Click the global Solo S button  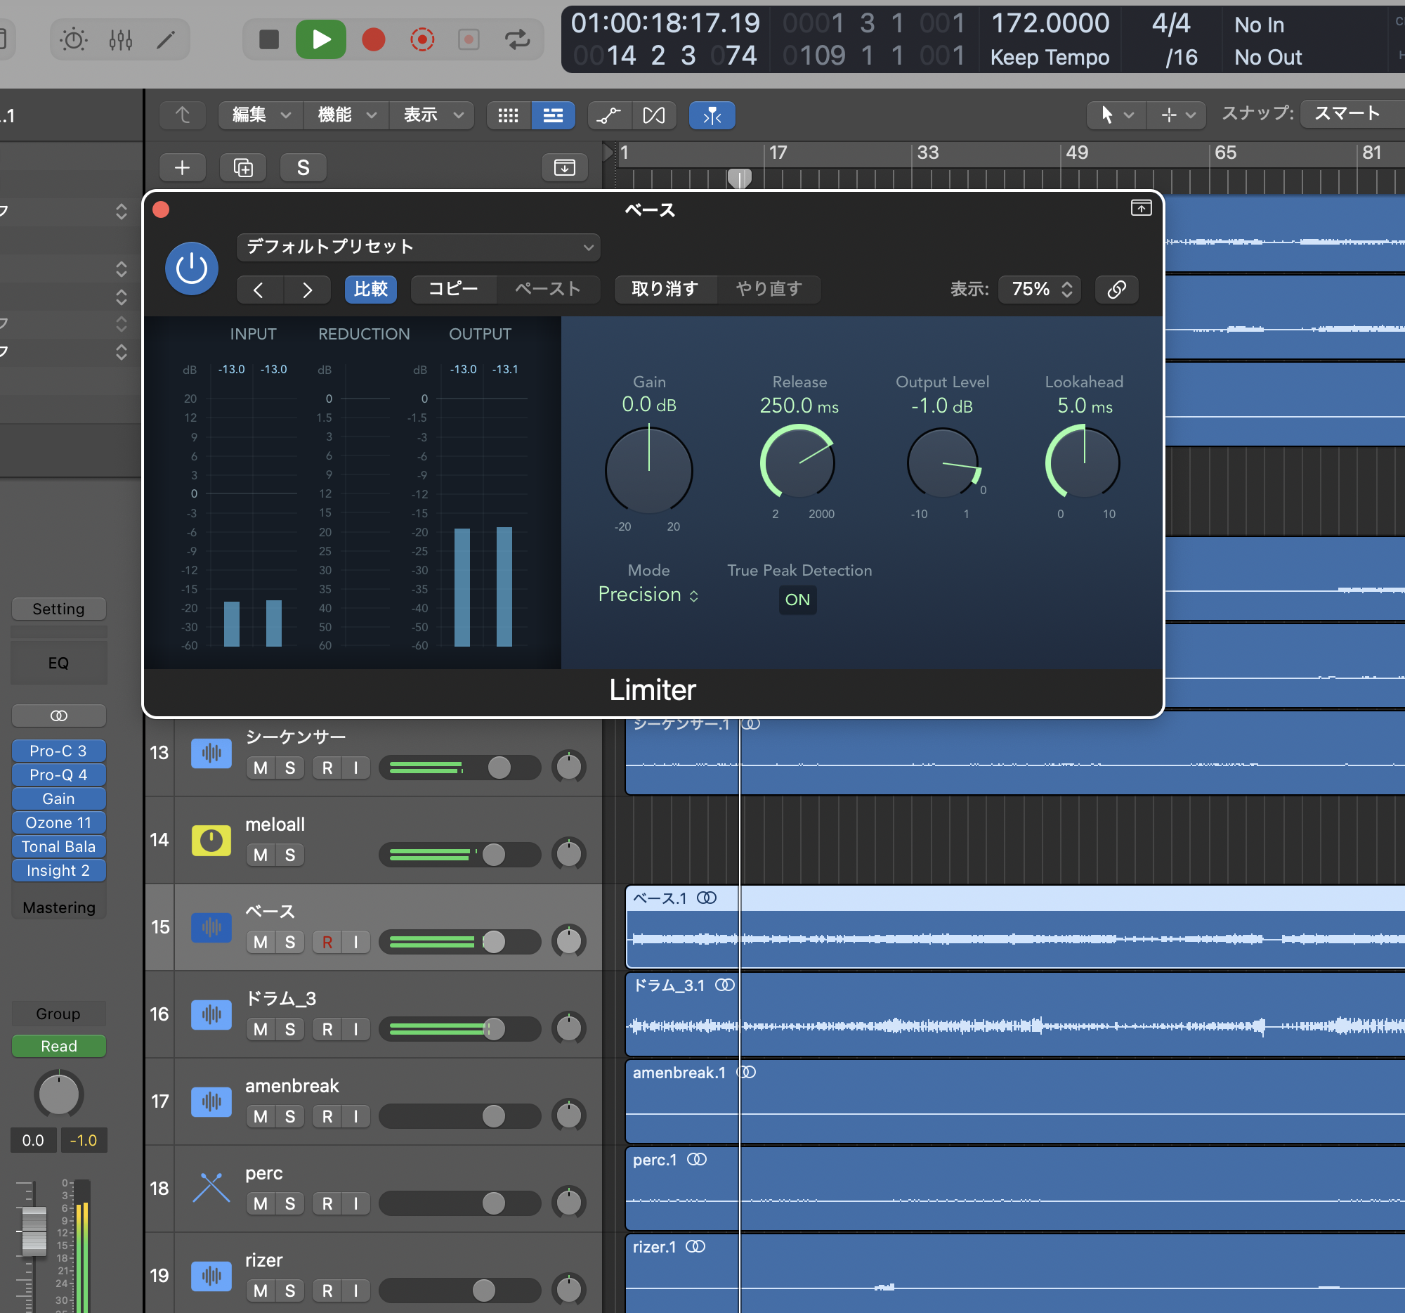click(303, 167)
